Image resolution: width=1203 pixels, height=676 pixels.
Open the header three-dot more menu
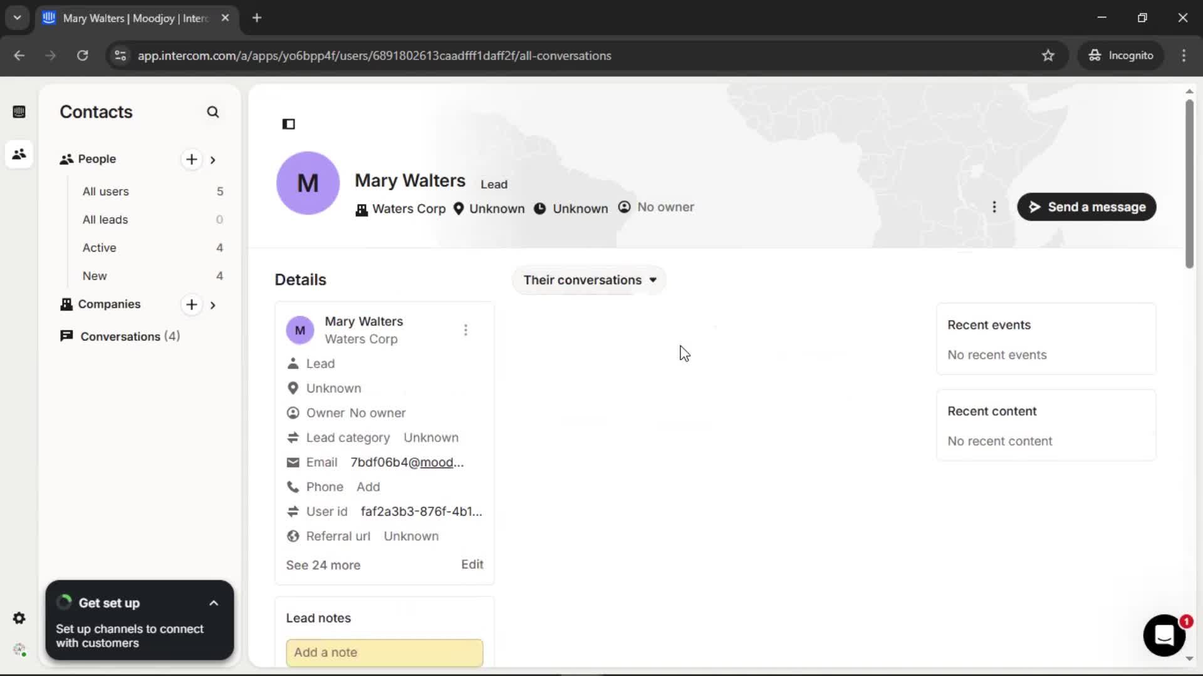click(994, 207)
